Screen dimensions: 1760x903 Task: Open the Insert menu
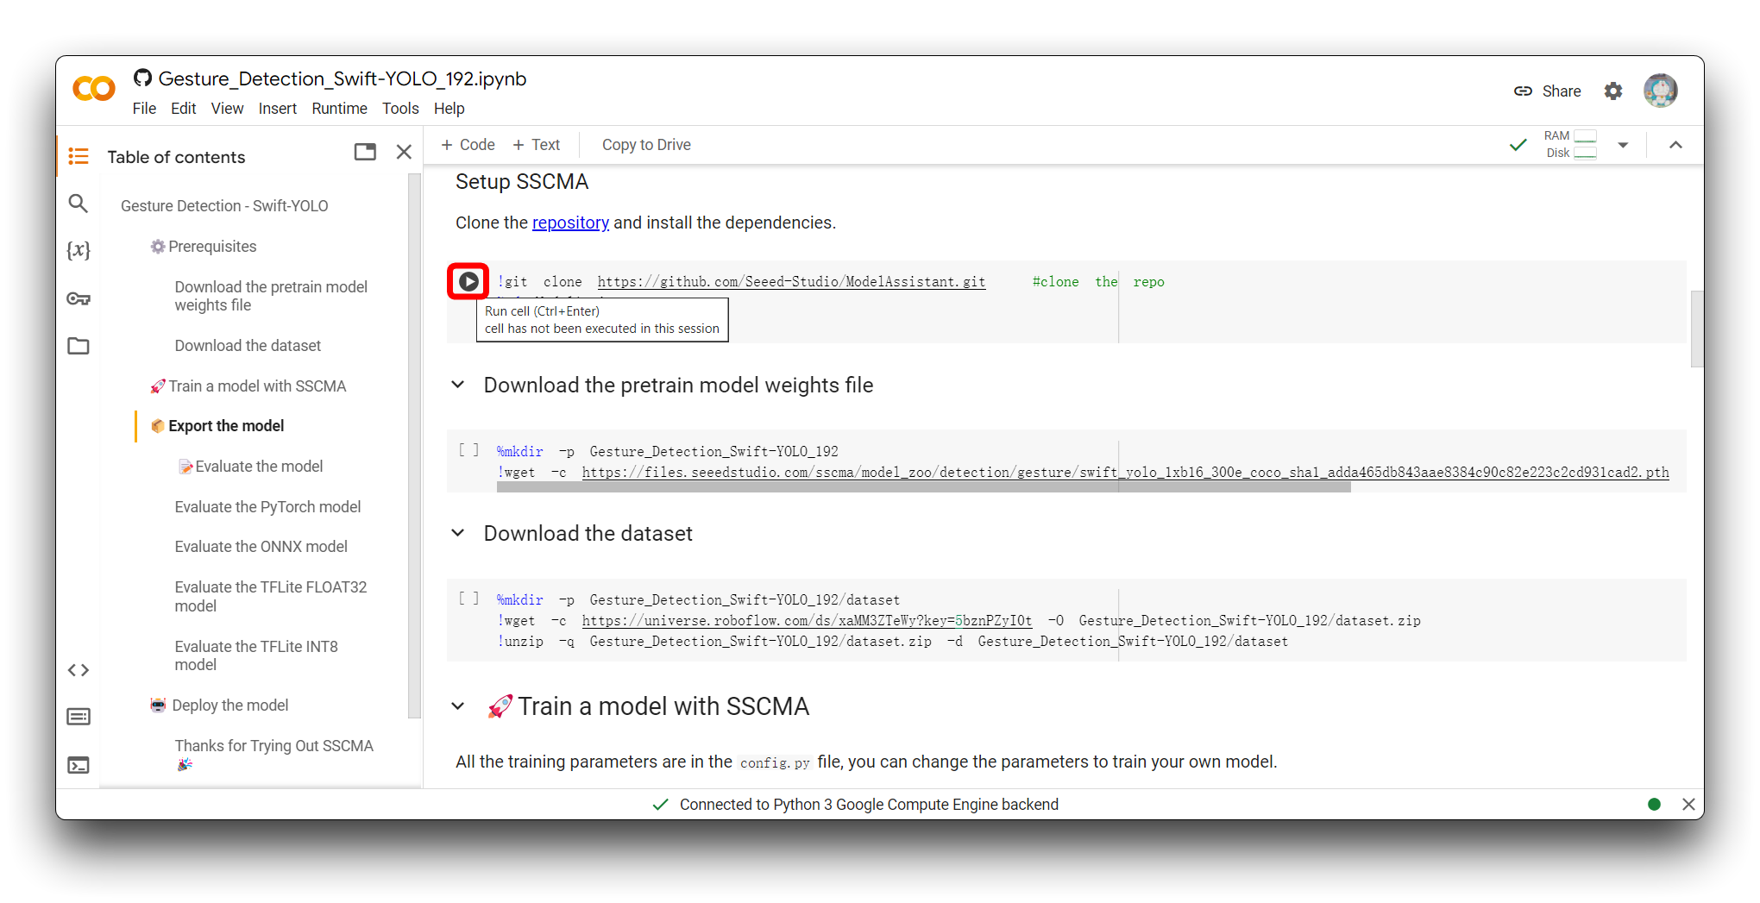[277, 109]
